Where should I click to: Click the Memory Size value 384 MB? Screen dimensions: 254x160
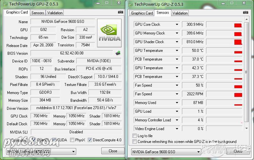45,100
